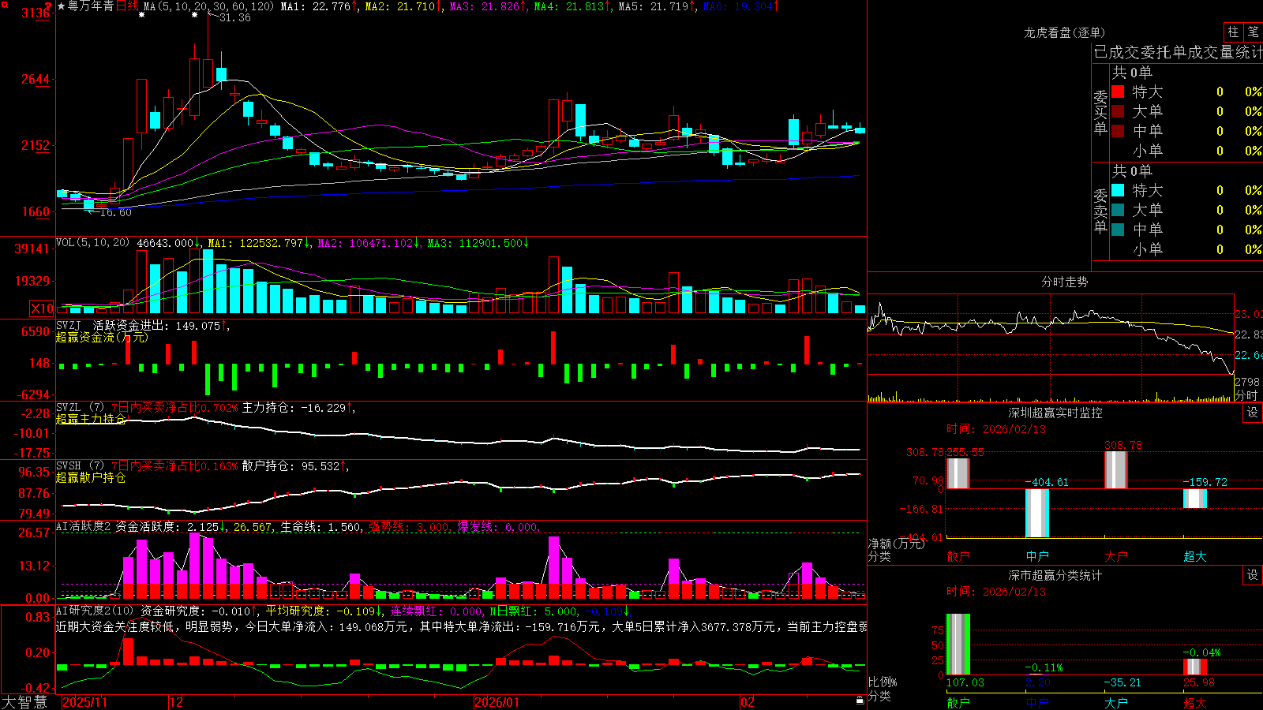Click the MA1: 22.776 value

click(x=316, y=6)
